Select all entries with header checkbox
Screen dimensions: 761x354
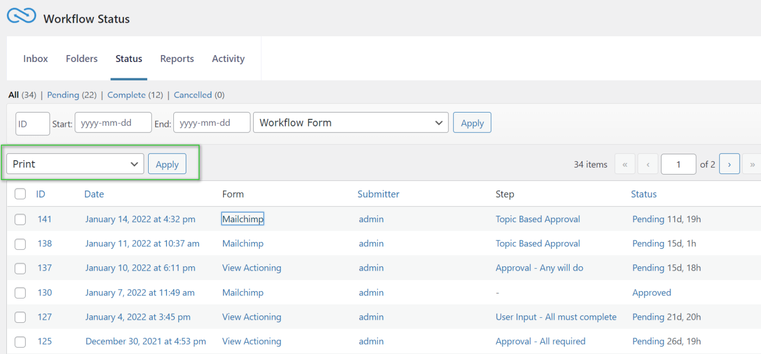coord(20,194)
